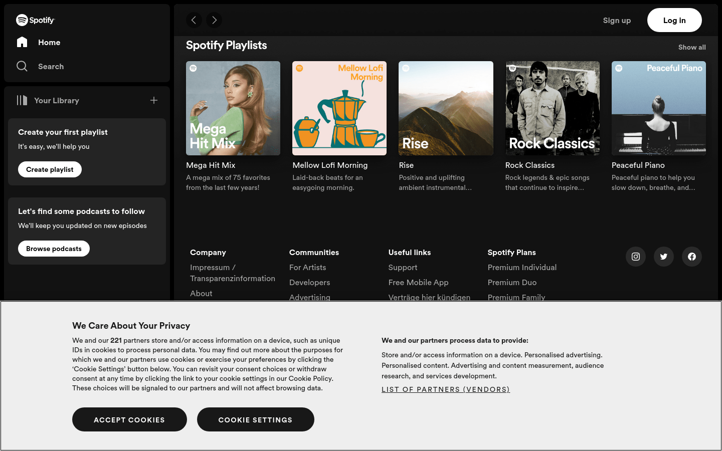Click the Spotify logo
Viewport: 722px width, 451px height.
(35, 20)
